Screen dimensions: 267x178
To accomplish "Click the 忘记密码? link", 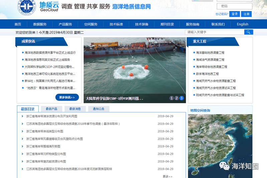I will pos(222,14).
